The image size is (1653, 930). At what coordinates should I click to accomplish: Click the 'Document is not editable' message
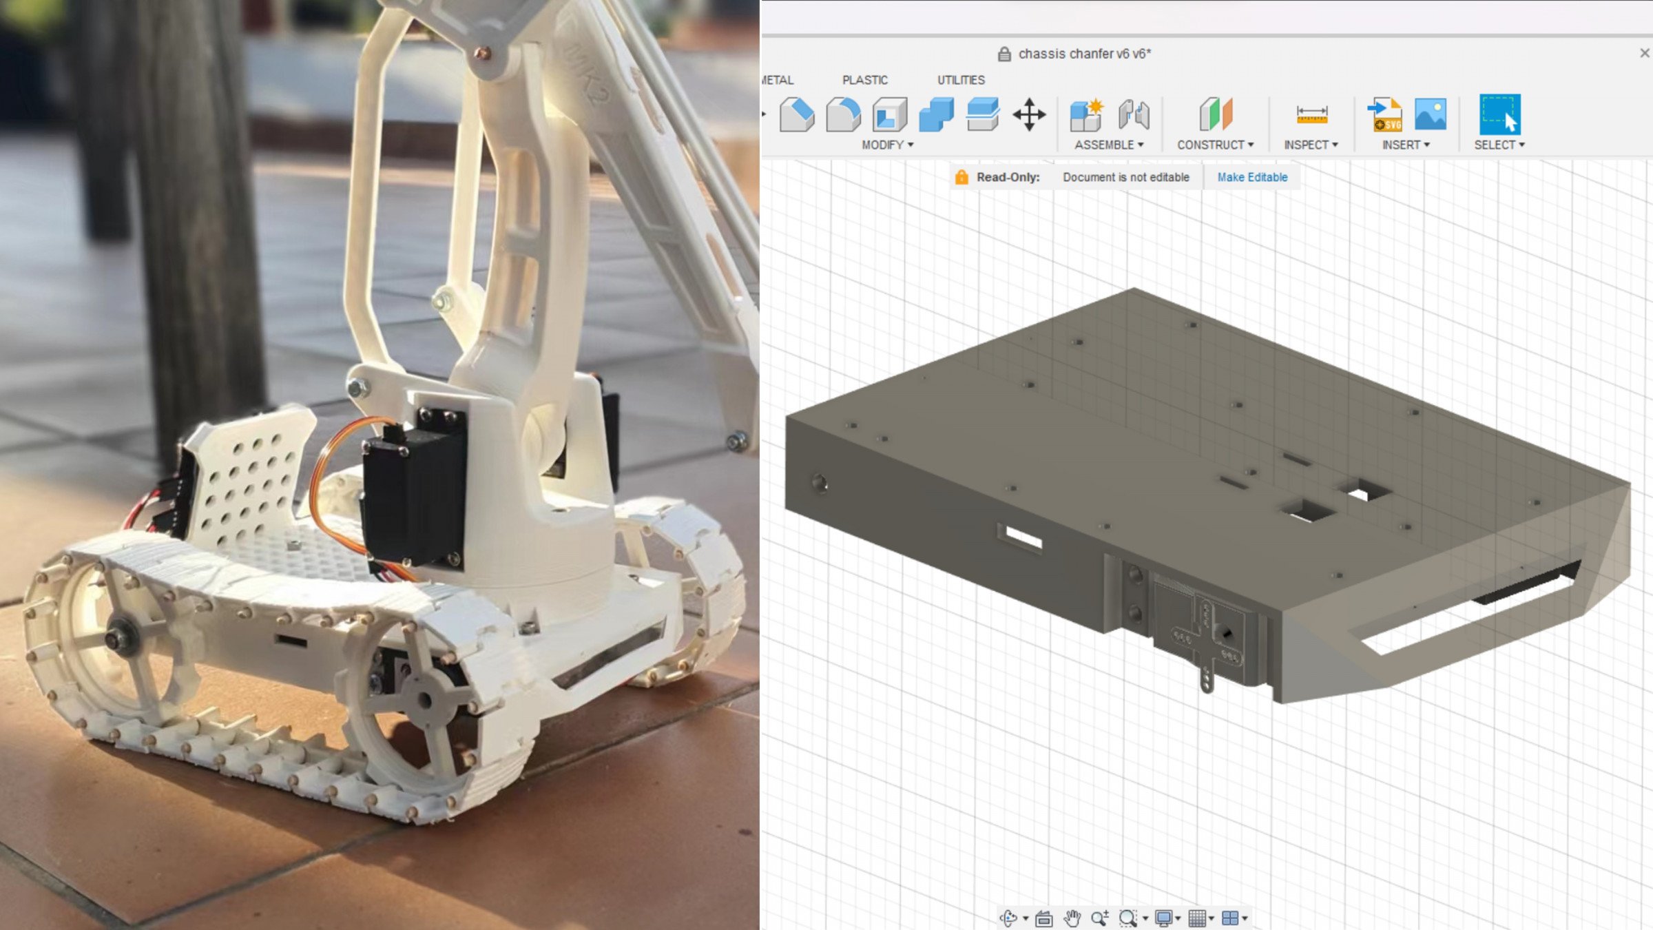(1126, 177)
